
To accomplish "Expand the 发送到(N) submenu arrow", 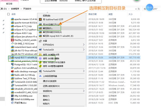I will [84, 91].
